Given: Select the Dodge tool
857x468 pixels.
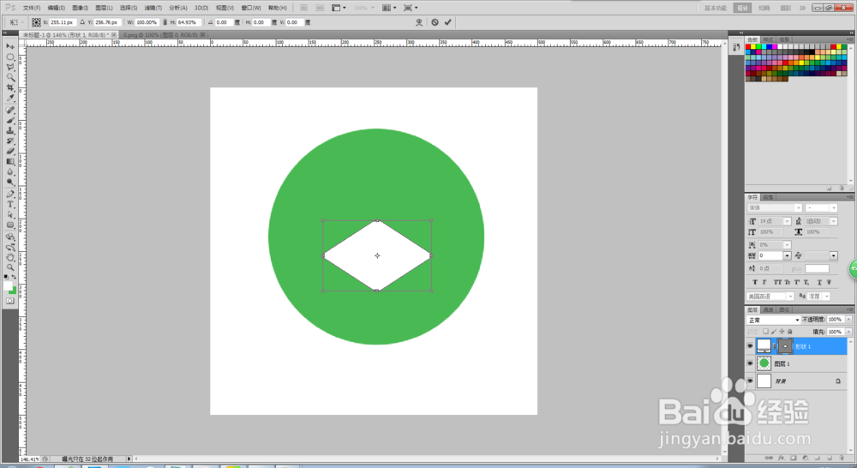Looking at the screenshot, I should 9,183.
